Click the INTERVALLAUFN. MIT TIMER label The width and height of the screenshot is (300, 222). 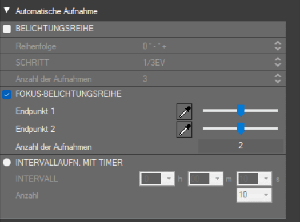point(69,163)
